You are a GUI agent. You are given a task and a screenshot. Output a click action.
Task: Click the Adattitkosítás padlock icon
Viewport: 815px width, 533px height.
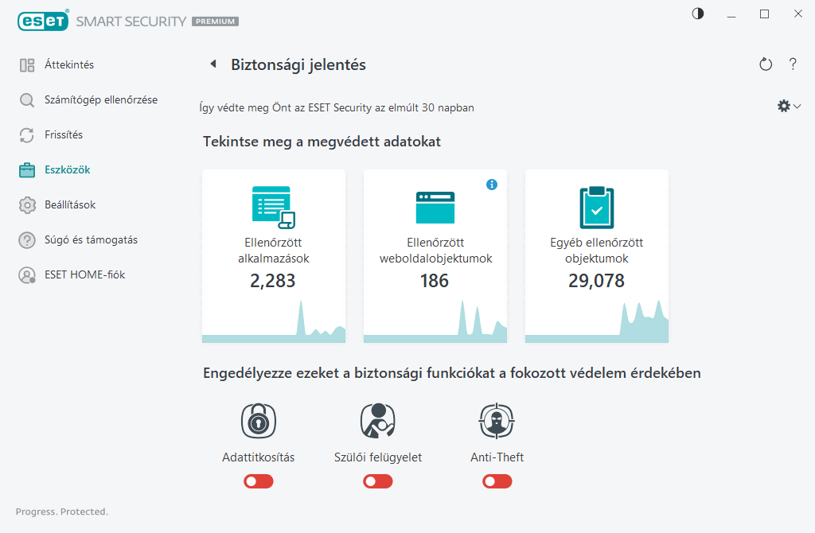(259, 420)
